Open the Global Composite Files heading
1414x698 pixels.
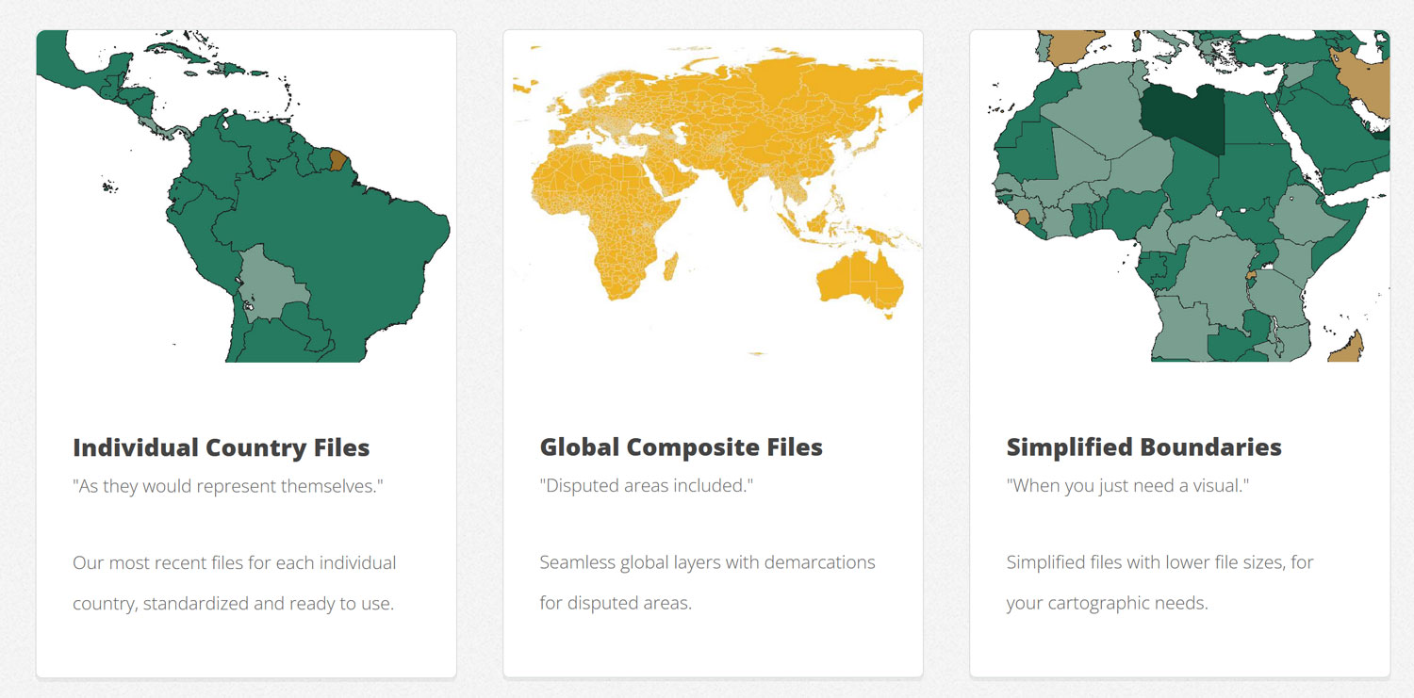pos(681,447)
